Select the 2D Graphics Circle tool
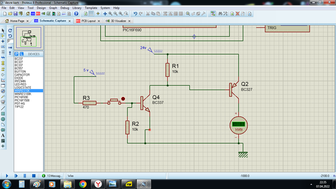336x189 pixels. 3,119
